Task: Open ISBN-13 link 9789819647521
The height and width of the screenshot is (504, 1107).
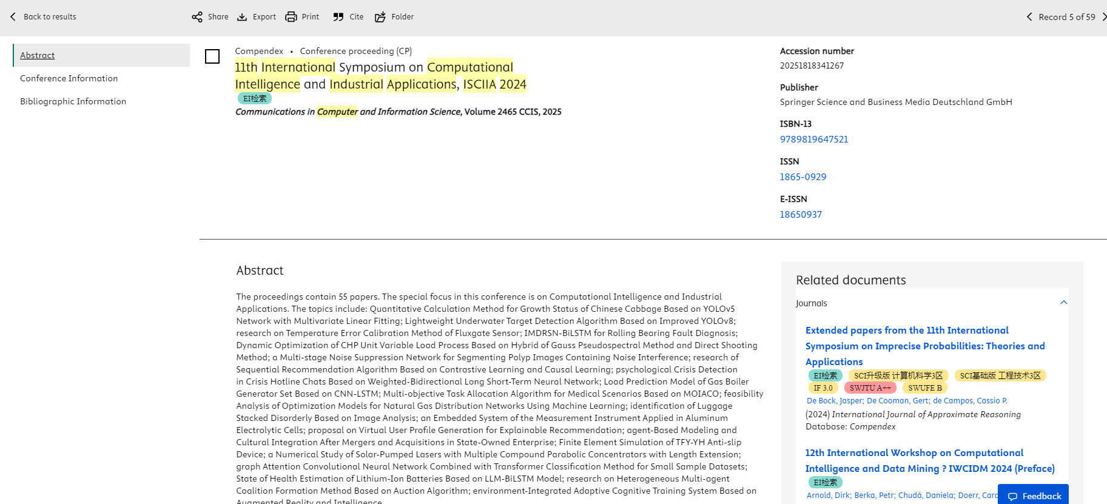Action: [814, 139]
